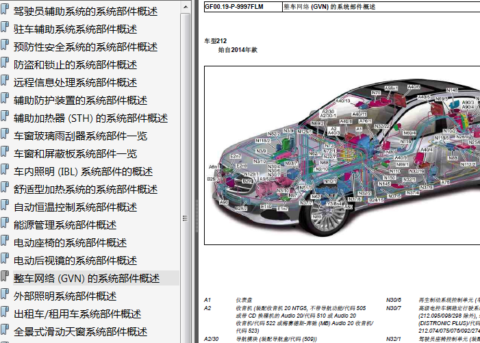Click bookmark icon beside 车内照明 (IBL) 系统部件的概述
The height and width of the screenshot is (343, 480).
pos(5,169)
